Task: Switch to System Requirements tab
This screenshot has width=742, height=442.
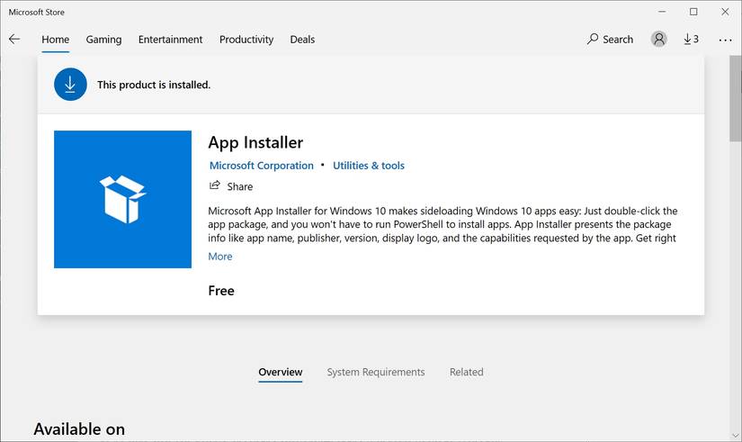Action: pos(375,372)
